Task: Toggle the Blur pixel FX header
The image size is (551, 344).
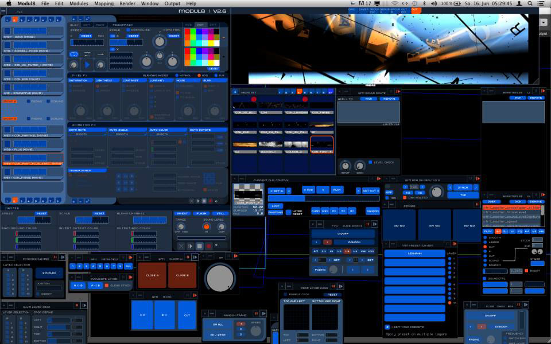Action: click(215, 80)
